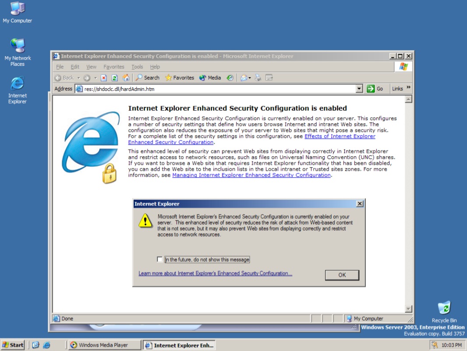The width and height of the screenshot is (467, 351).
Task: Open 'Learn more about Enhanced Security Configuration' link
Action: pos(216,273)
